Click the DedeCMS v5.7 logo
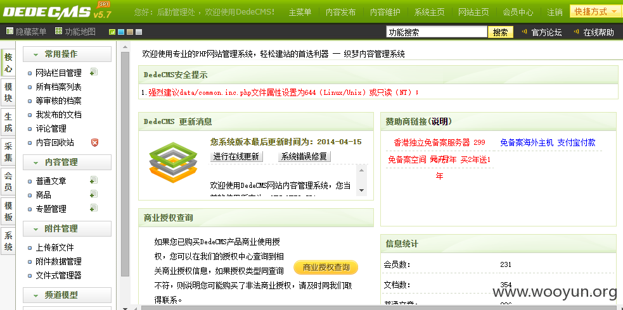623x310 pixels. pyautogui.click(x=56, y=11)
